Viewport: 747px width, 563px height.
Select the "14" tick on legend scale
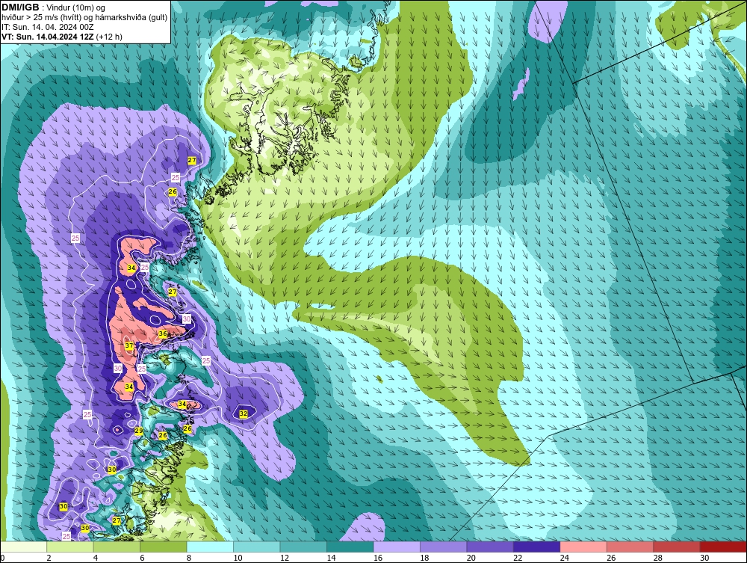click(331, 558)
